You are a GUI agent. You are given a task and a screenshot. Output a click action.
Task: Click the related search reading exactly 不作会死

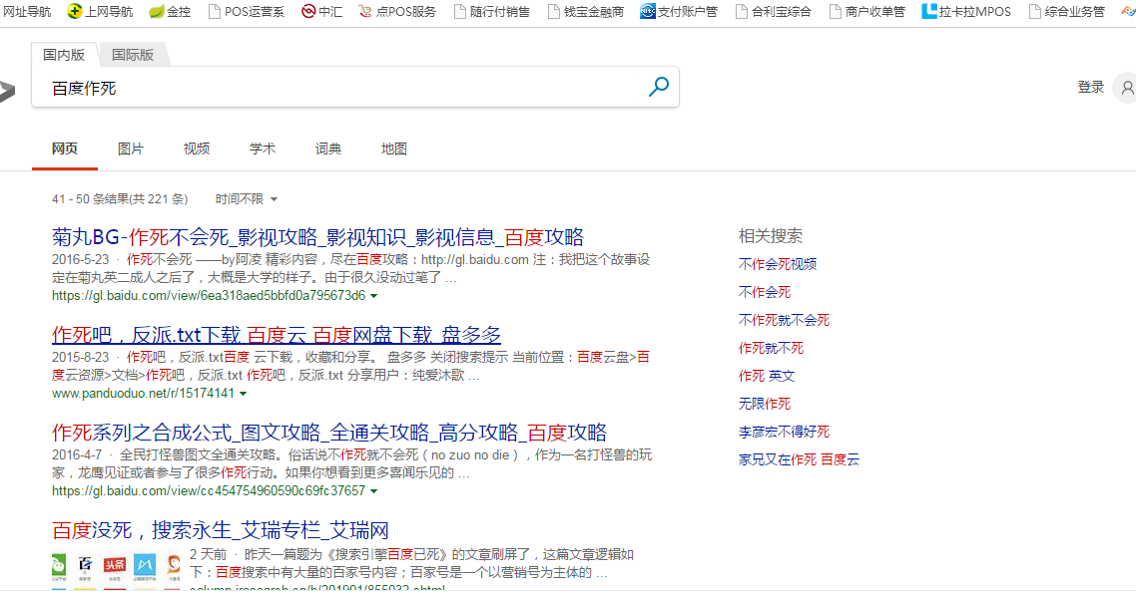click(x=765, y=292)
